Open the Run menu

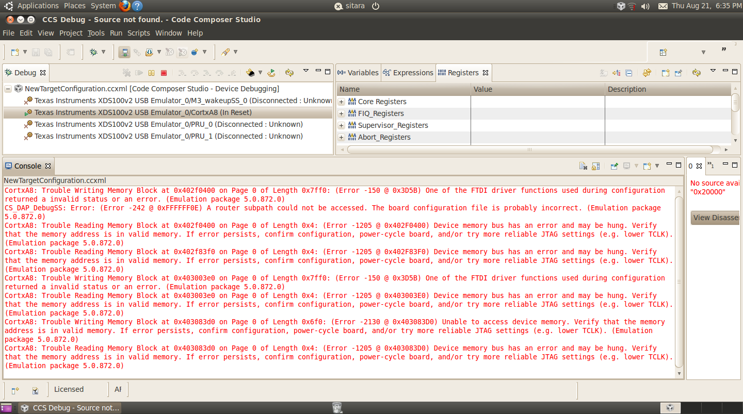coord(116,33)
